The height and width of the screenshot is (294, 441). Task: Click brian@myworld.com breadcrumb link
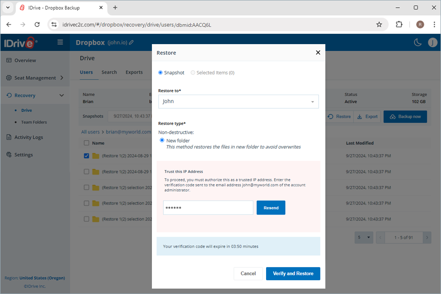coord(128,132)
